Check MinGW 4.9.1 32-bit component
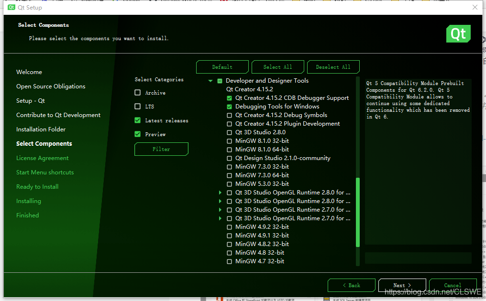The width and height of the screenshot is (486, 301). pos(229,236)
